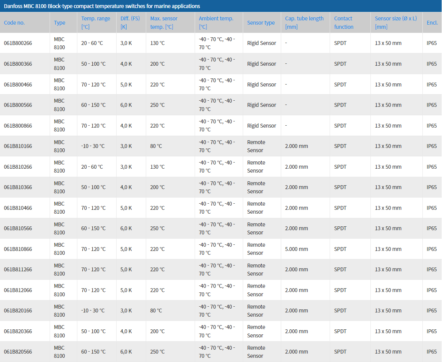Click code number 061B810566
This screenshot has width=442, height=362.
[18, 228]
